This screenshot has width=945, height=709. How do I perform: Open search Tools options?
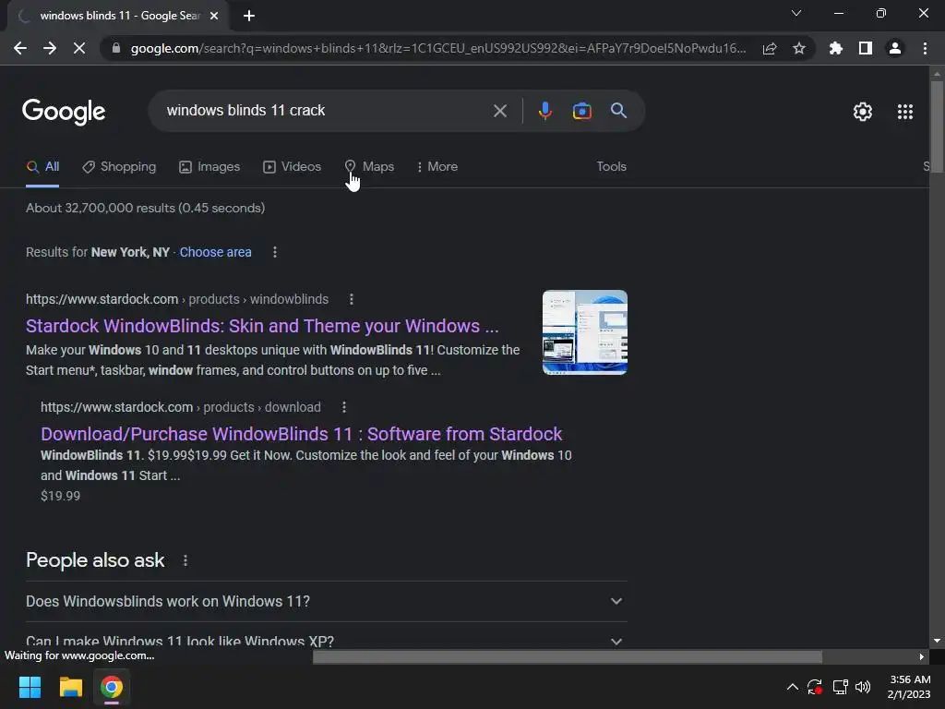click(x=611, y=167)
